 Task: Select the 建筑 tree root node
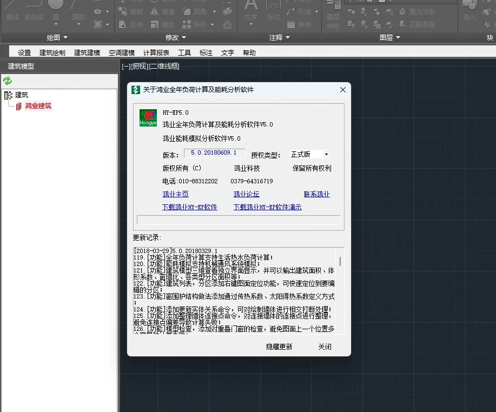pos(22,95)
